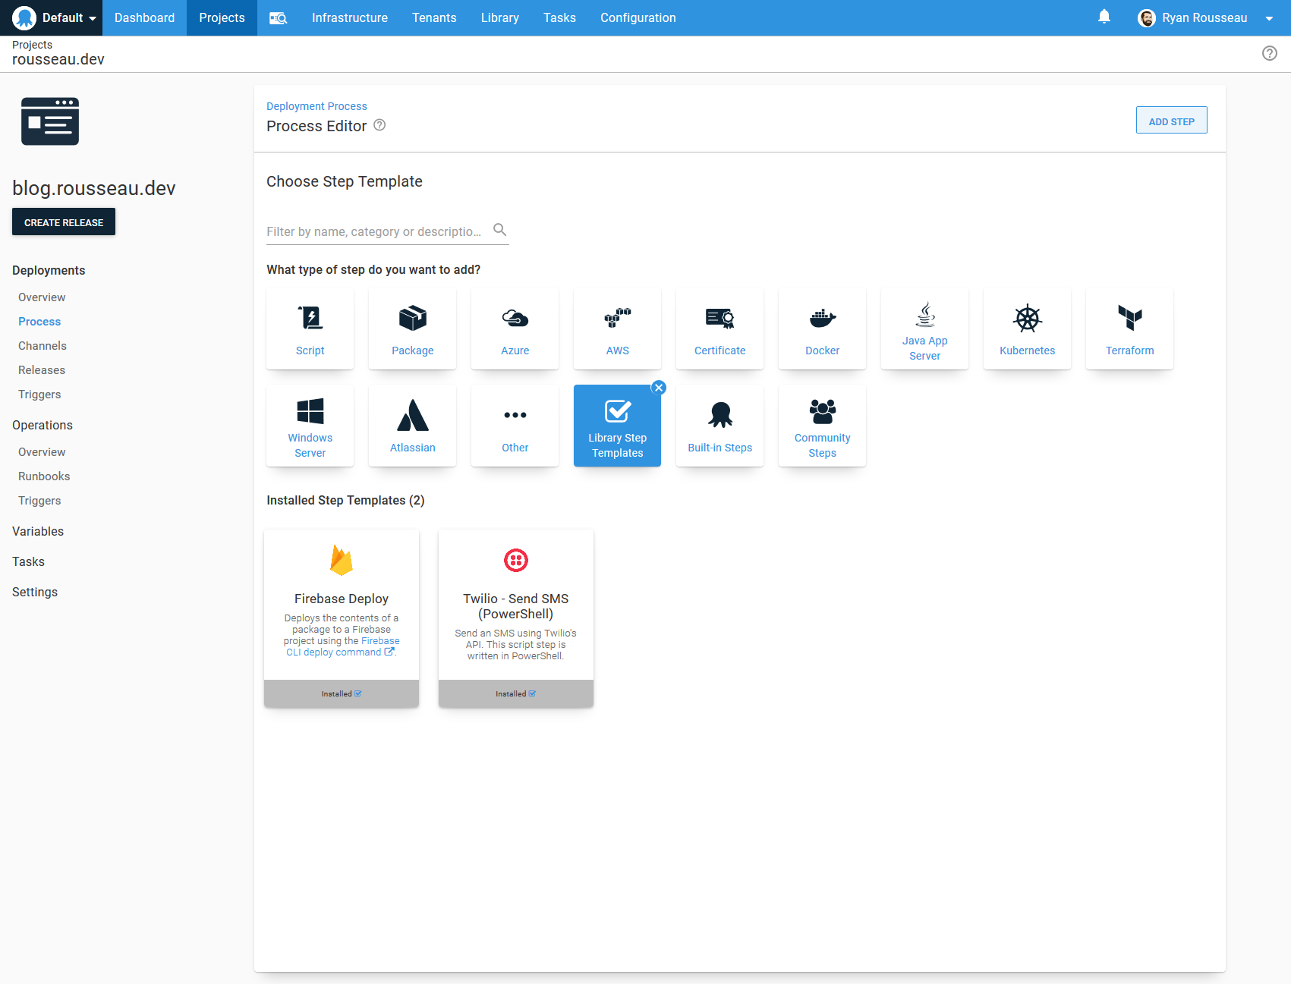Image resolution: width=1291 pixels, height=984 pixels.
Task: Select the Docker step category
Action: (x=822, y=328)
